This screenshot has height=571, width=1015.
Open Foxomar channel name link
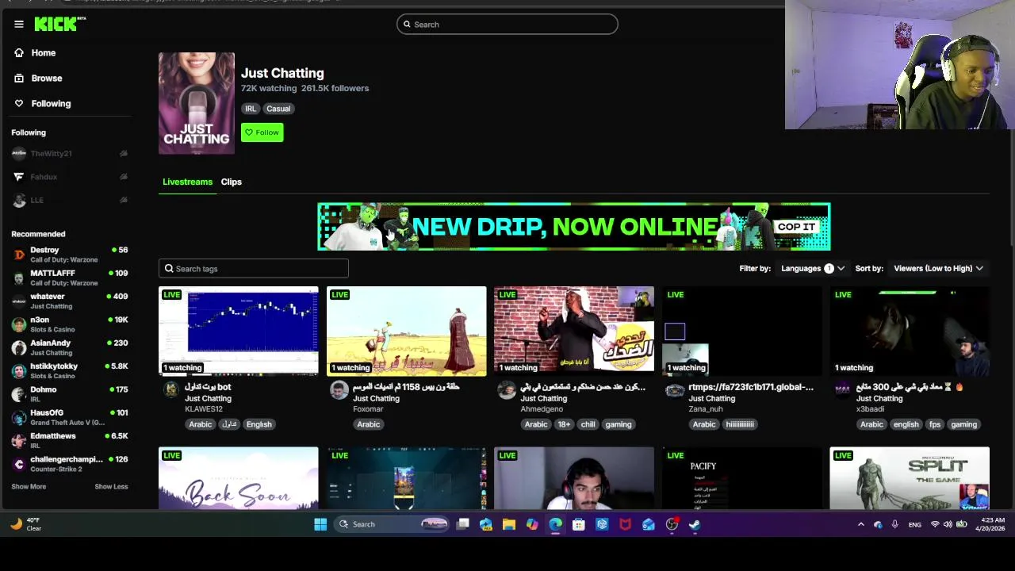[x=368, y=409]
